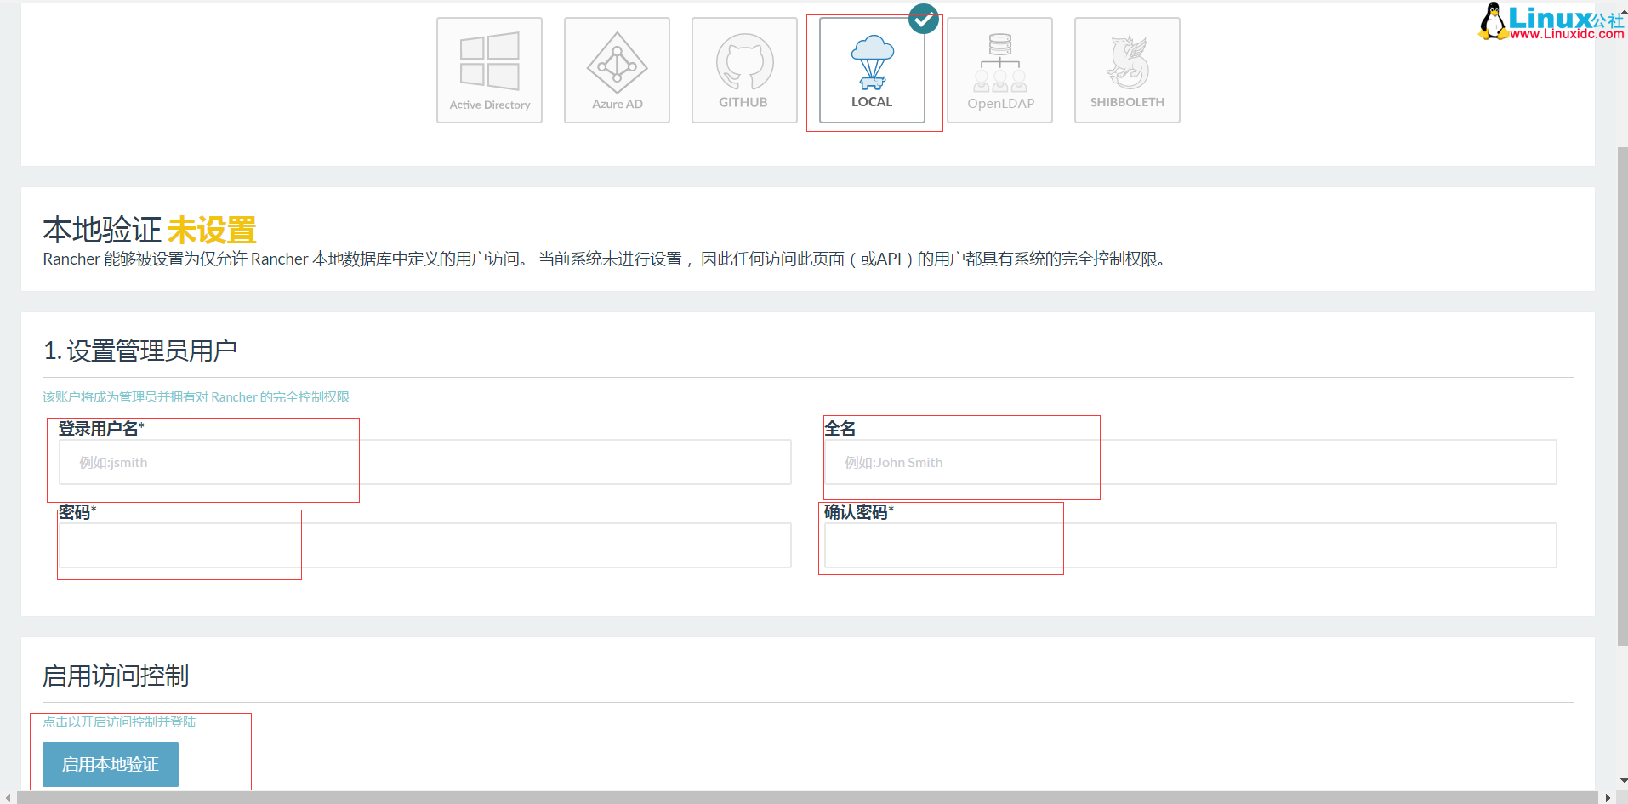Select the OpenLDAP provider icon
Image resolution: width=1628 pixels, height=804 pixels.
point(999,69)
